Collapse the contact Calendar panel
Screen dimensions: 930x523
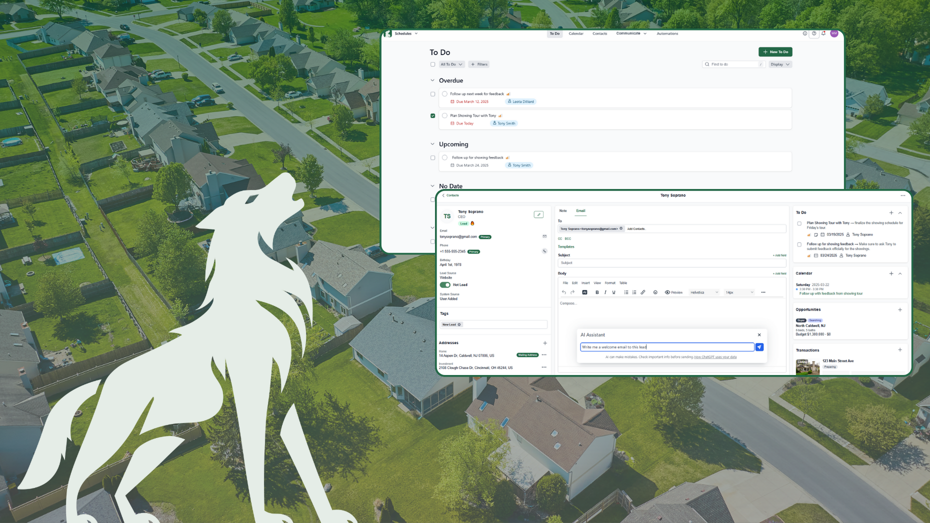[900, 273]
